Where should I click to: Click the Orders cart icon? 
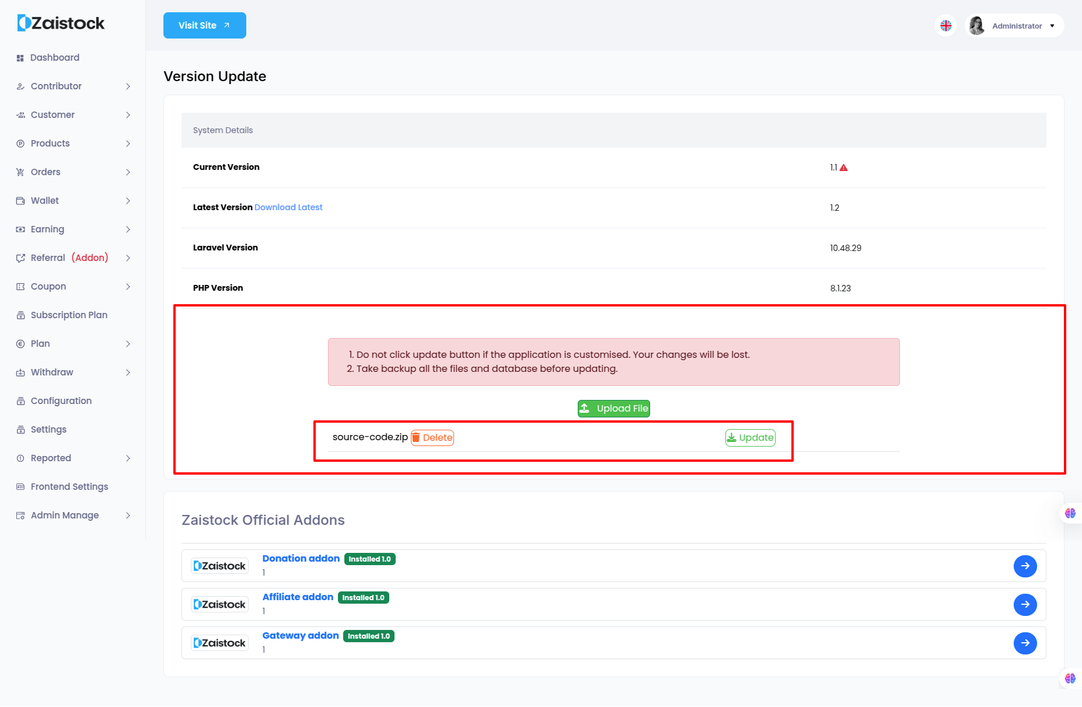(20, 172)
